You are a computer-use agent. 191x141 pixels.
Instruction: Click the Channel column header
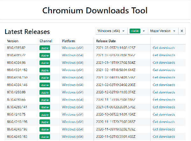46,41
